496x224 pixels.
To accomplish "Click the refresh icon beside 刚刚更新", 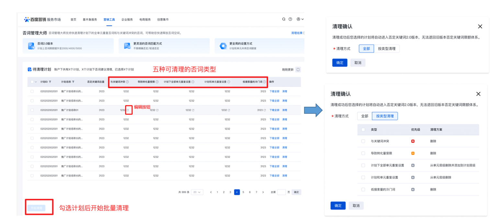I will click(298, 70).
